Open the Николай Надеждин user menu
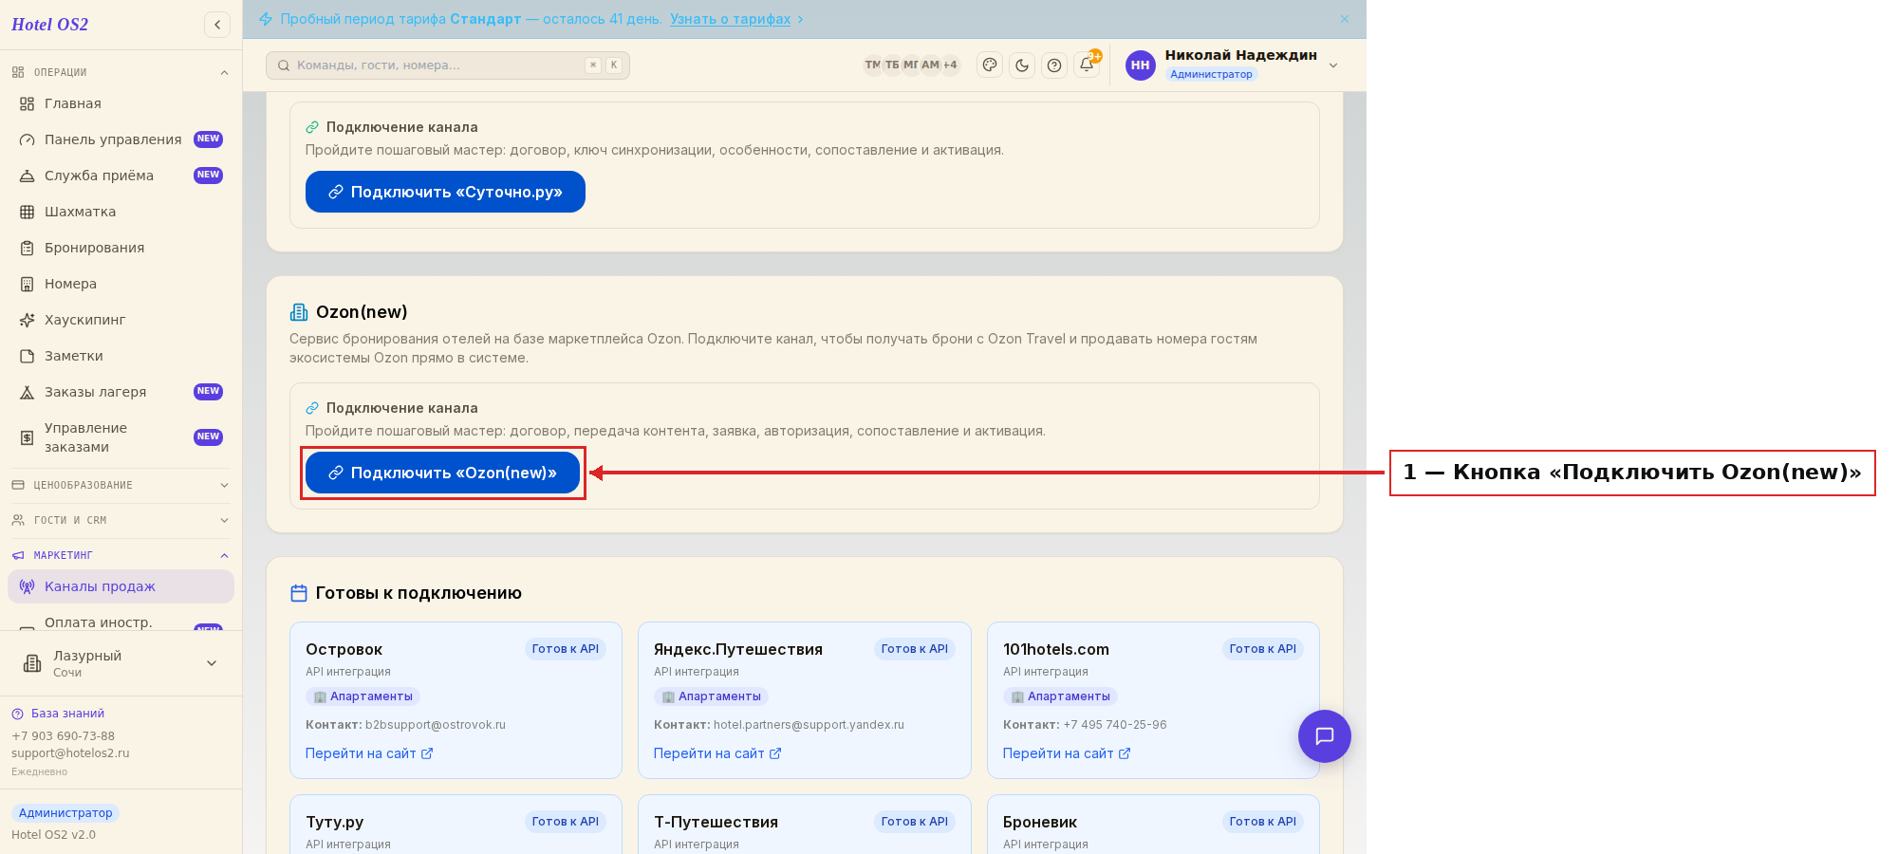 point(1233,65)
